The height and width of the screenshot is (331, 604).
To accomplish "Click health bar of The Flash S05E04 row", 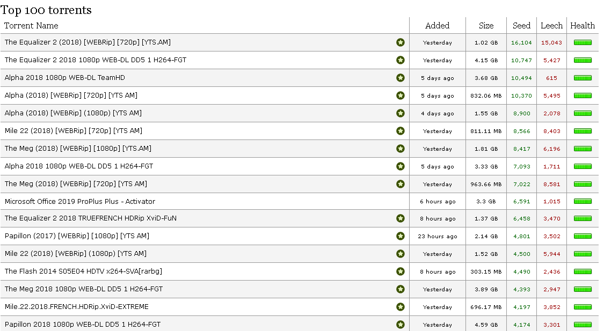I will click(583, 272).
